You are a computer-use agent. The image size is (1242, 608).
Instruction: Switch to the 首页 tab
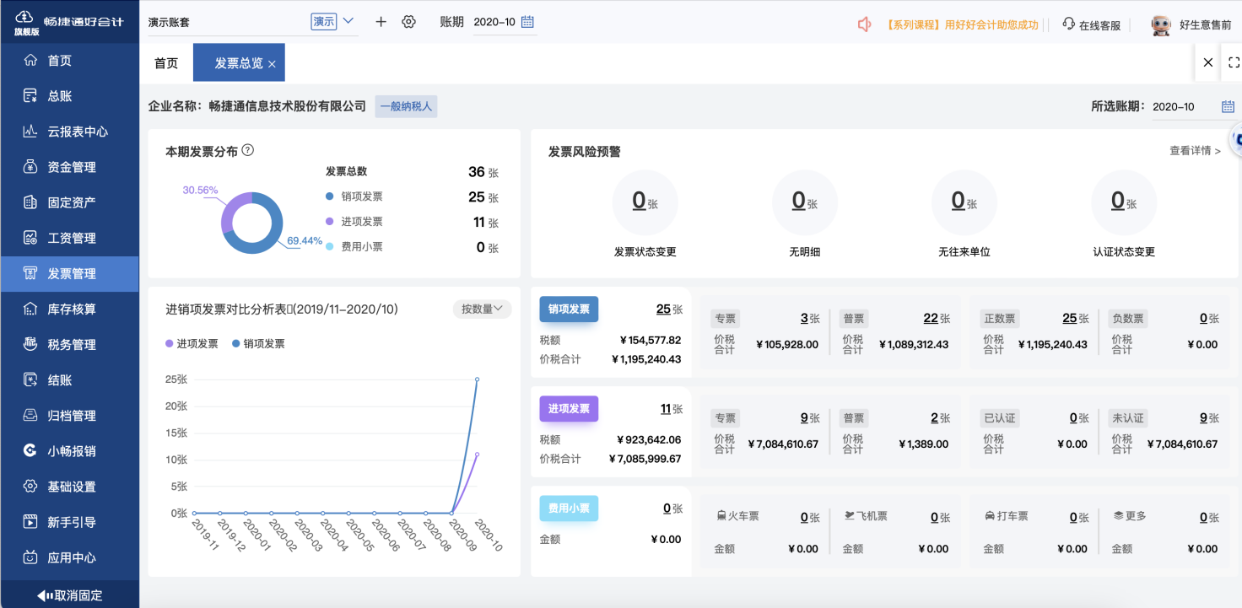click(166, 62)
